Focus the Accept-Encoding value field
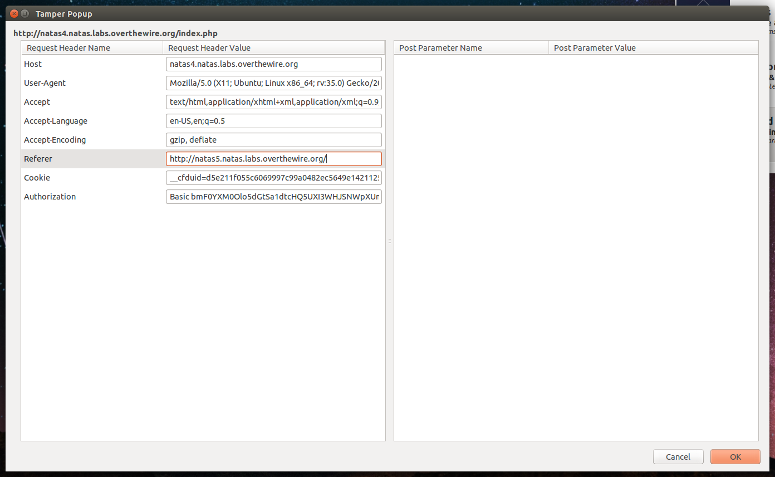This screenshot has width=775, height=477. (273, 140)
